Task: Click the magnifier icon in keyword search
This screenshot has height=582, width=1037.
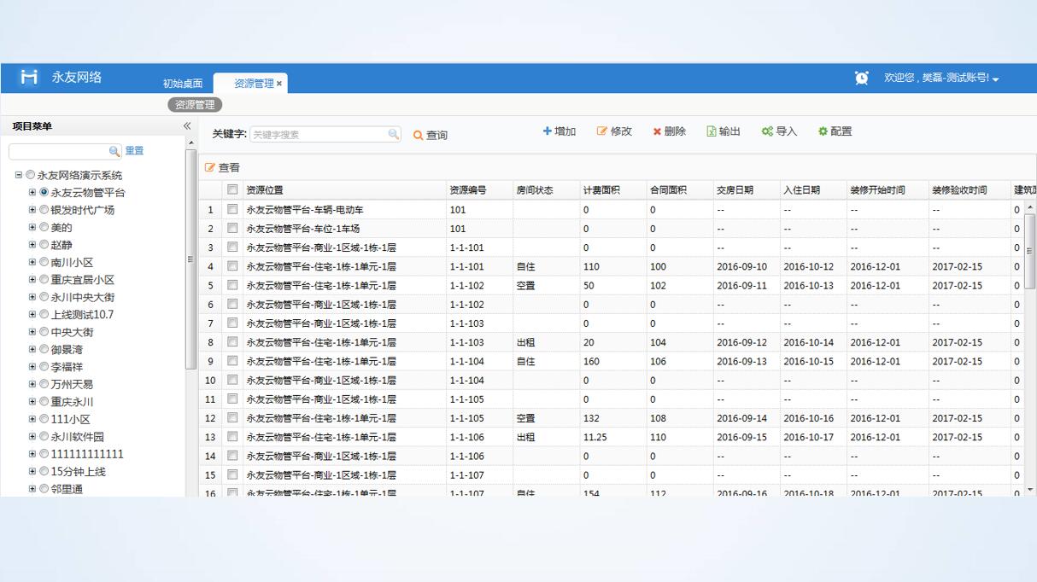Action: 393,134
